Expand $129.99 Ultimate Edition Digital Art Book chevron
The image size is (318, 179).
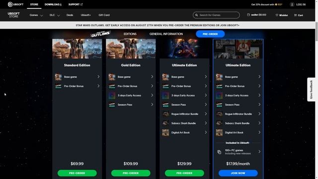point(206,132)
